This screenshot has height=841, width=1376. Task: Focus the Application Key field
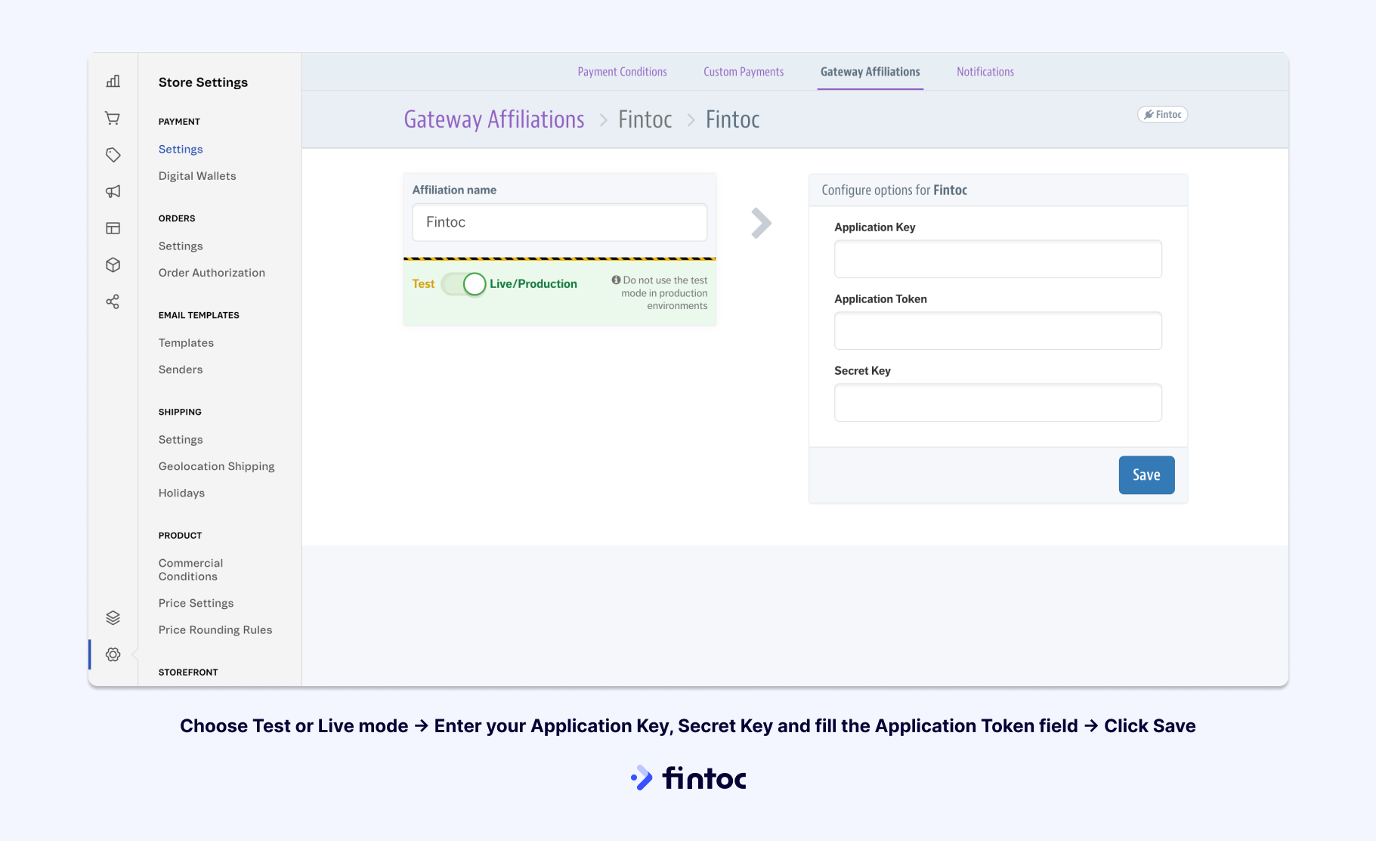click(x=998, y=259)
